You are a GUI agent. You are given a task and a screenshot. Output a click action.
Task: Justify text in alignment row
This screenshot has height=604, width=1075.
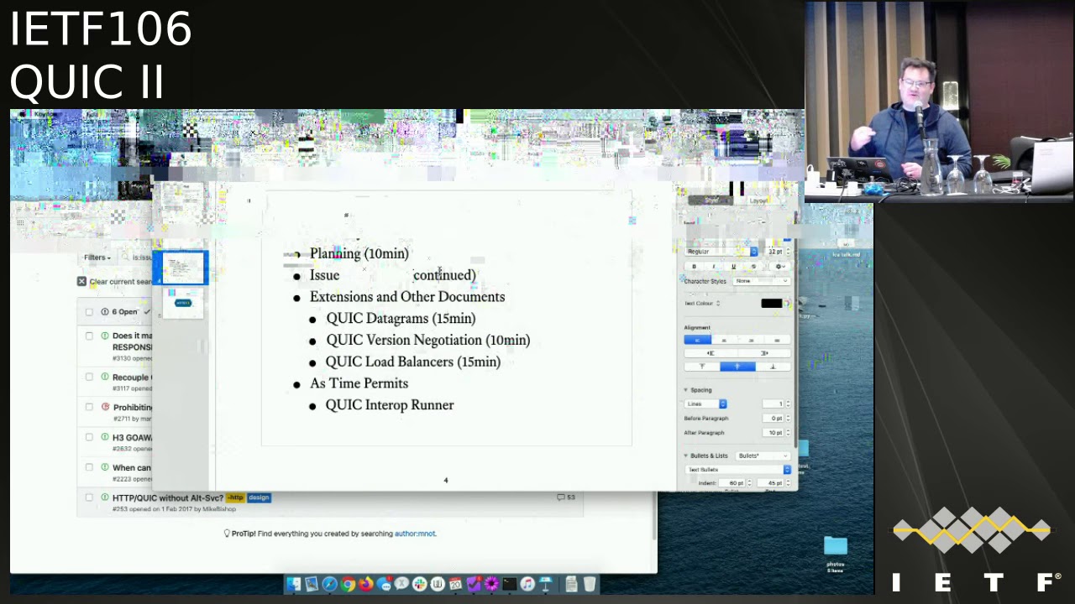pyautogui.click(x=777, y=341)
